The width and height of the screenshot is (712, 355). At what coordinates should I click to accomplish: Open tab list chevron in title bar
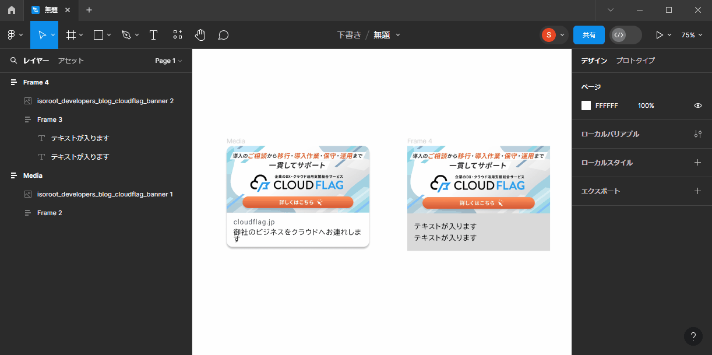click(x=611, y=10)
